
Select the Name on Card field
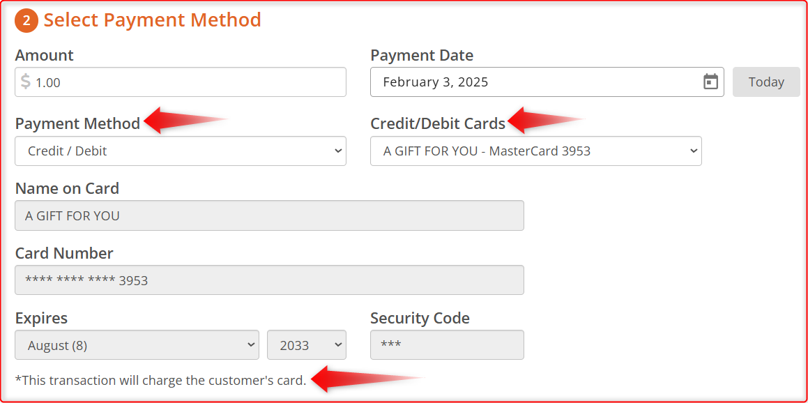click(270, 215)
